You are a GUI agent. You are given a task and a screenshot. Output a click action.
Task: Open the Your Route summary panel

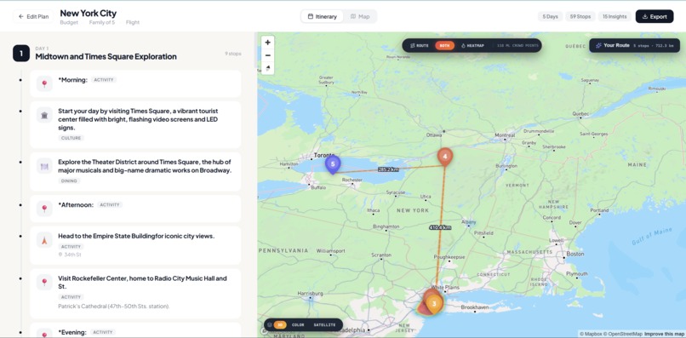coord(633,45)
